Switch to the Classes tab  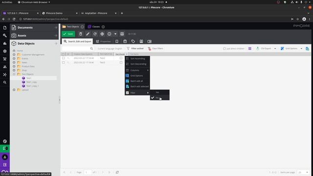96,26
